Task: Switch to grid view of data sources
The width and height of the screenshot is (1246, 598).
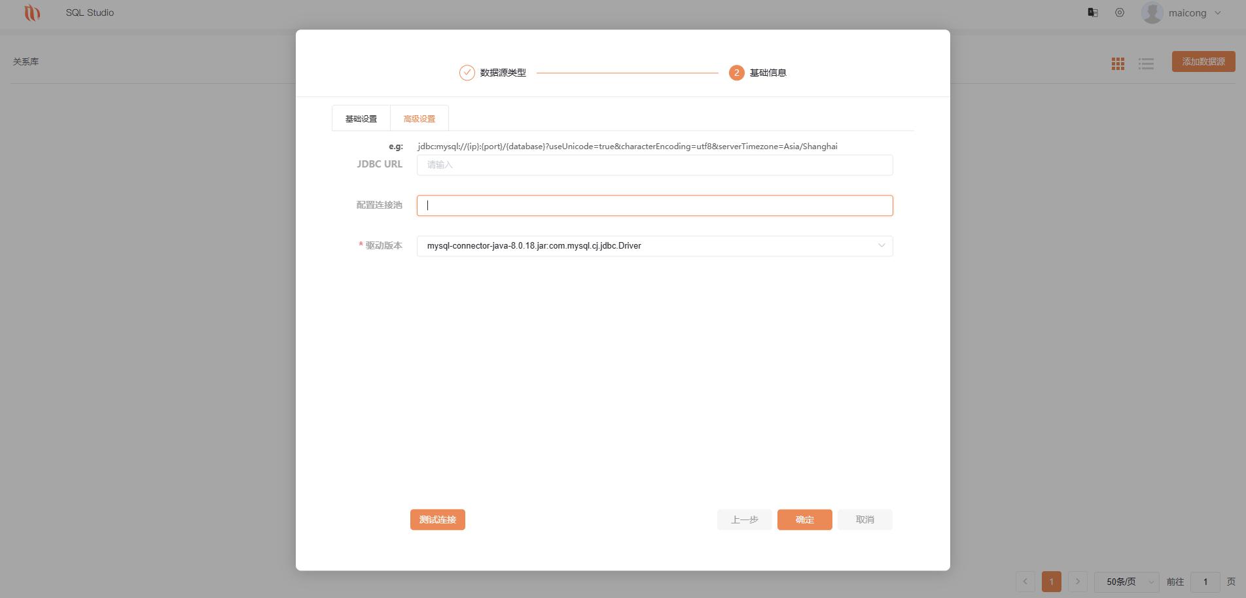Action: point(1118,63)
